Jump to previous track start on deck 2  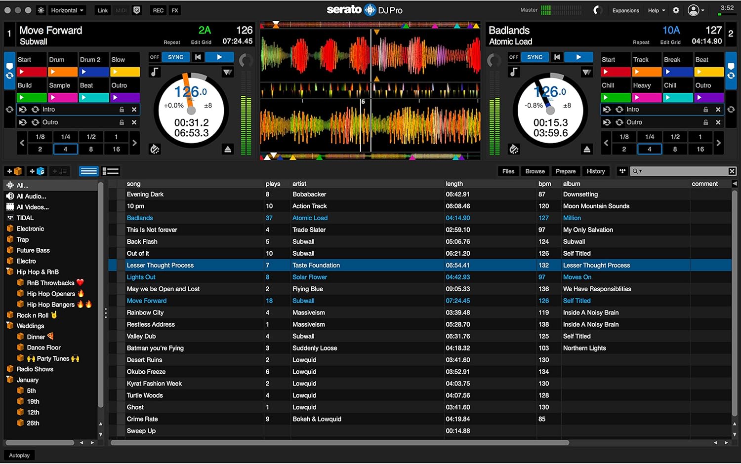[557, 57]
